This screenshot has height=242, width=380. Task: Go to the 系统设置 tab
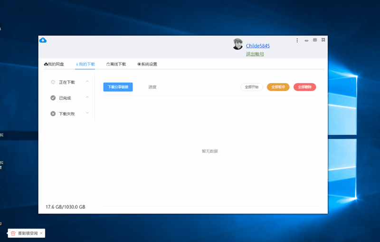pos(147,64)
